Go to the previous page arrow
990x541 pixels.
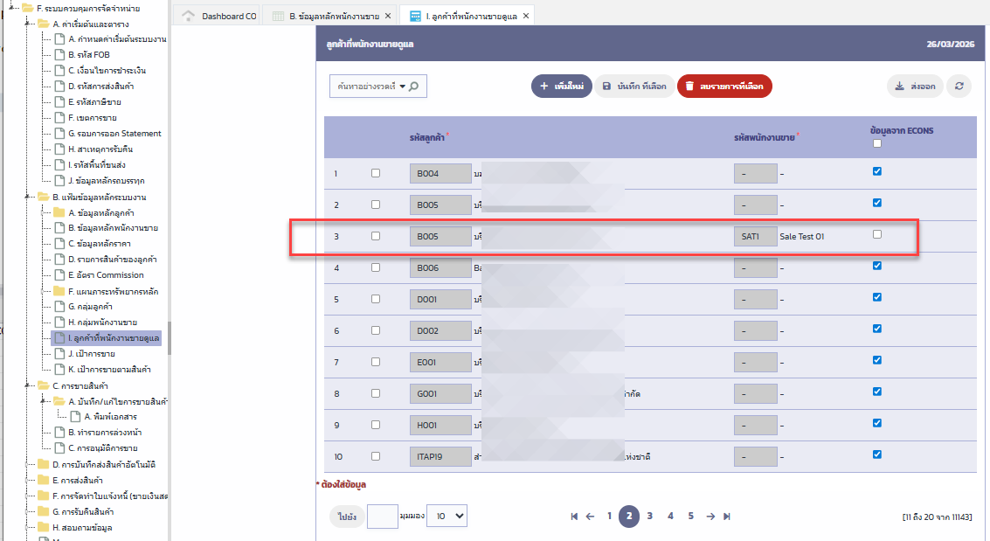click(x=591, y=517)
